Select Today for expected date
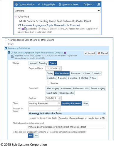114x147 pixels. tap(50, 73)
